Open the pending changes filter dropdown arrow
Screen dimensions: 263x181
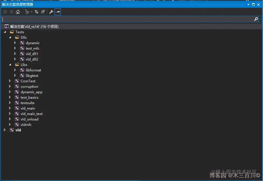[x=32, y=12]
